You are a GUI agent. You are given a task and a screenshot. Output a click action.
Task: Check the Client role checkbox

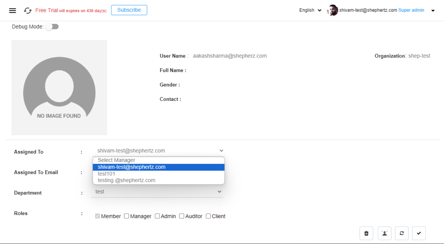coord(208,216)
